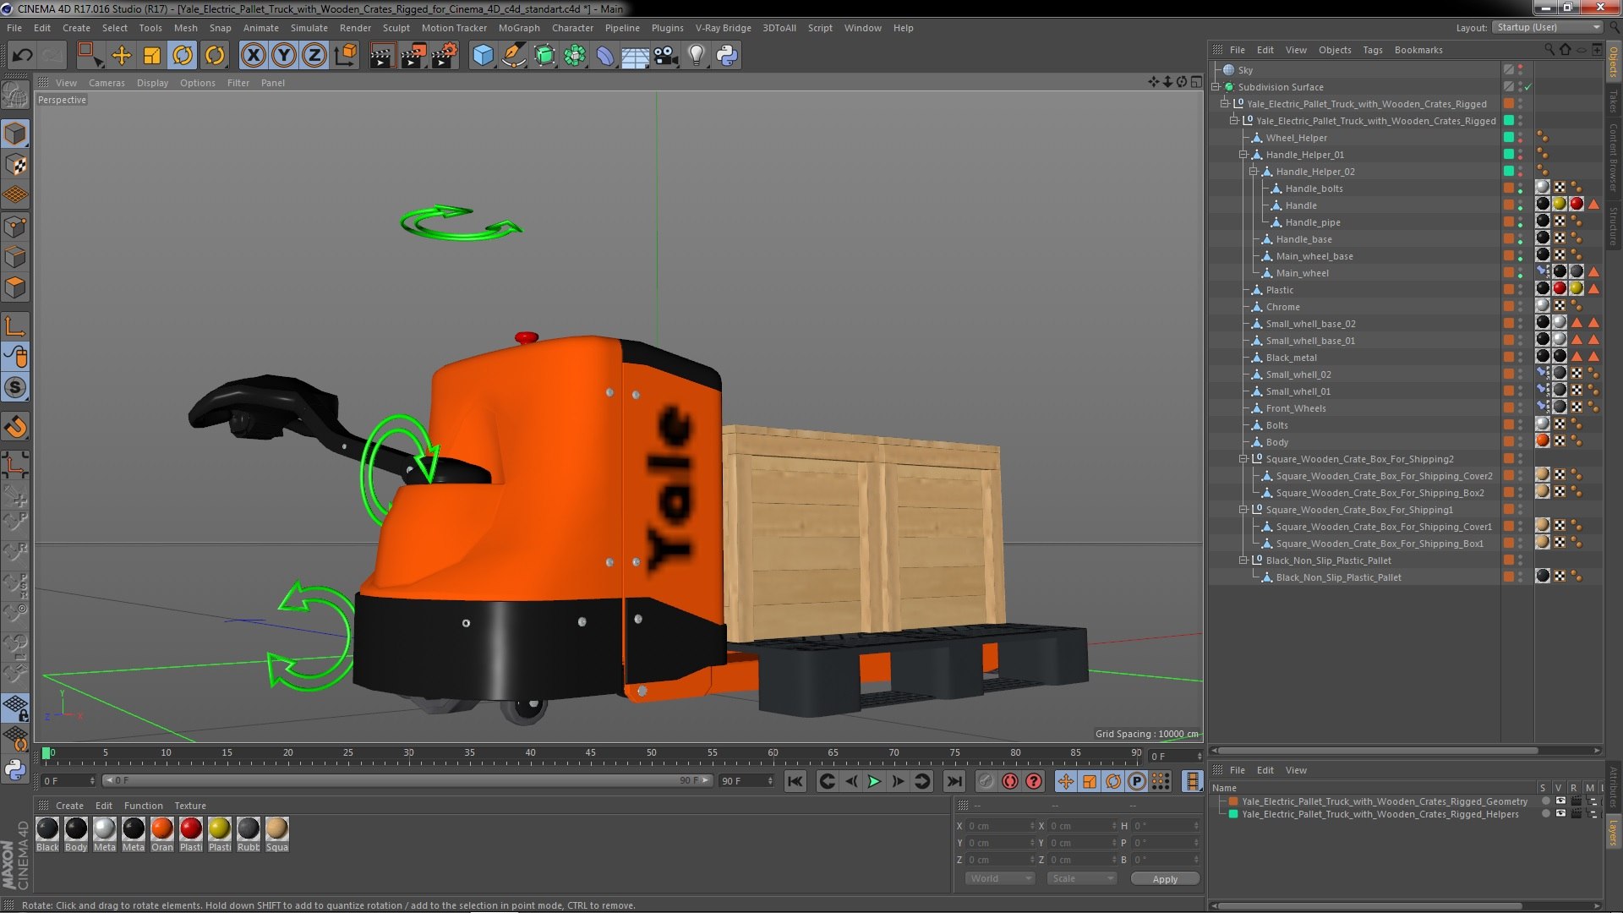Click the Python icon in top toolbar
This screenshot has height=913, width=1623.
click(x=727, y=56)
